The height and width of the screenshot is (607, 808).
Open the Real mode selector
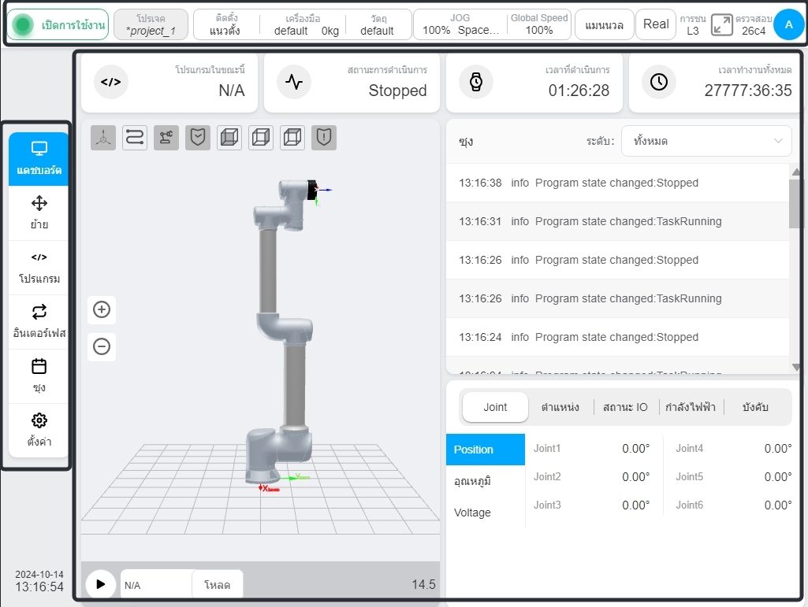click(656, 24)
